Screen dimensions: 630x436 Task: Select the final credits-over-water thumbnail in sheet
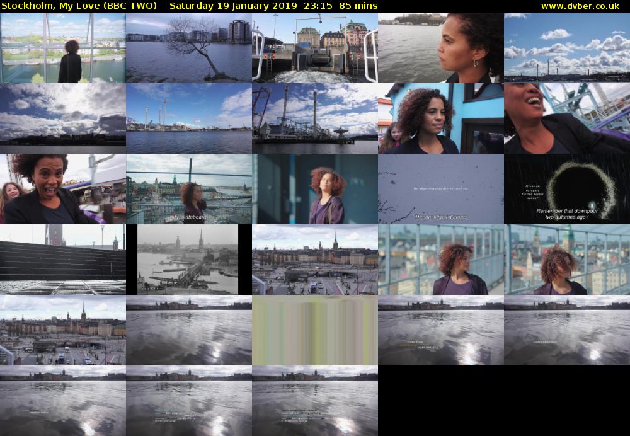point(315,401)
